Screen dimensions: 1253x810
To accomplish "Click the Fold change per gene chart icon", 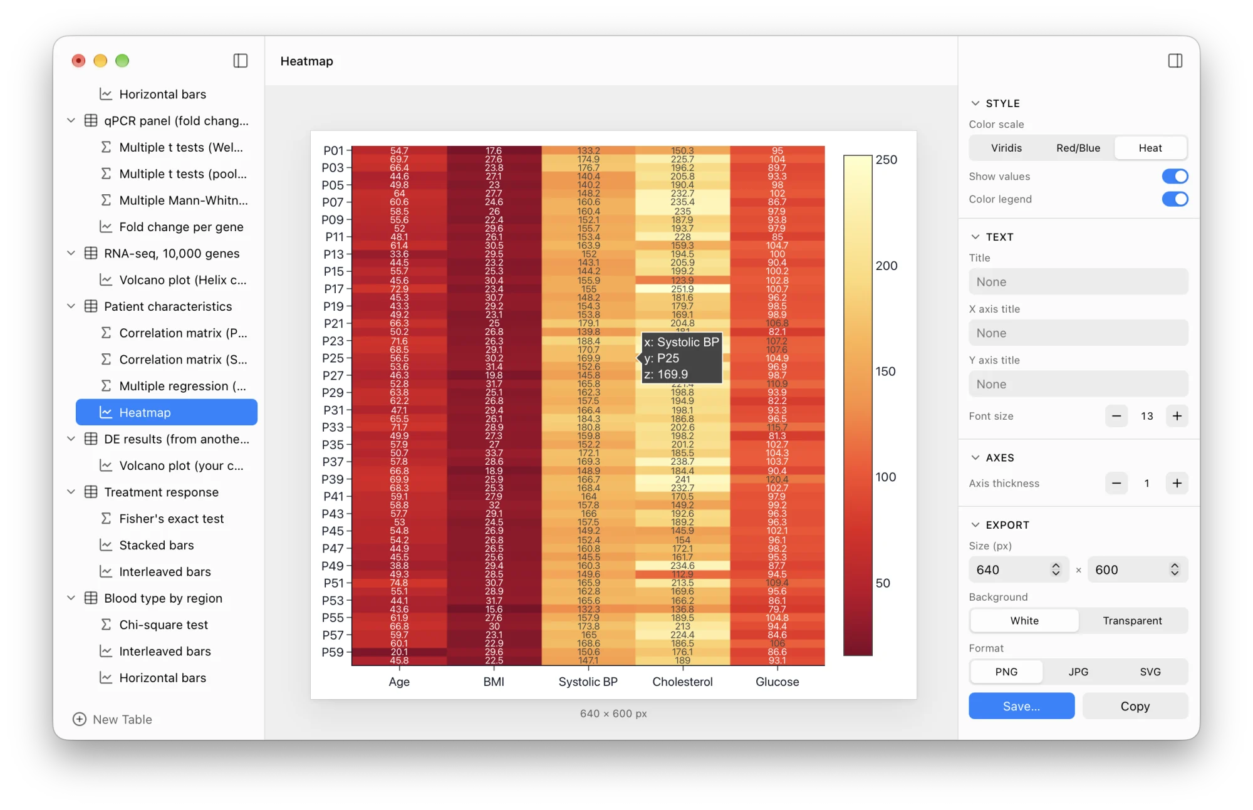I will (x=106, y=227).
